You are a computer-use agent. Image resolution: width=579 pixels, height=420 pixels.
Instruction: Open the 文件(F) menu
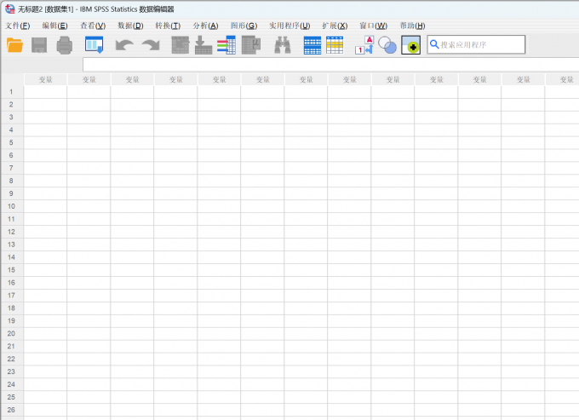18,26
